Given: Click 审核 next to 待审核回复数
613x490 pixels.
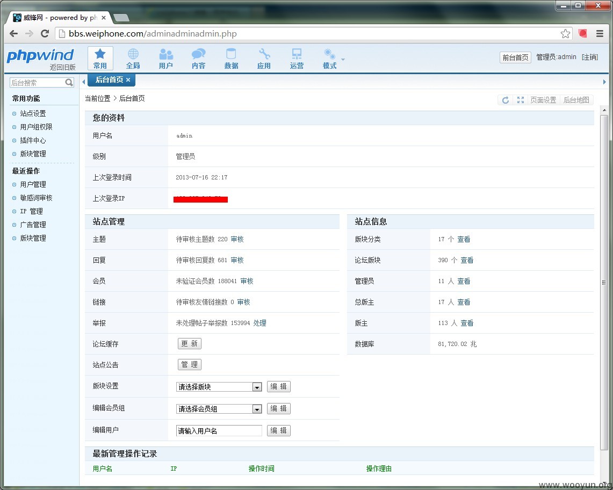Looking at the screenshot, I should (x=237, y=260).
